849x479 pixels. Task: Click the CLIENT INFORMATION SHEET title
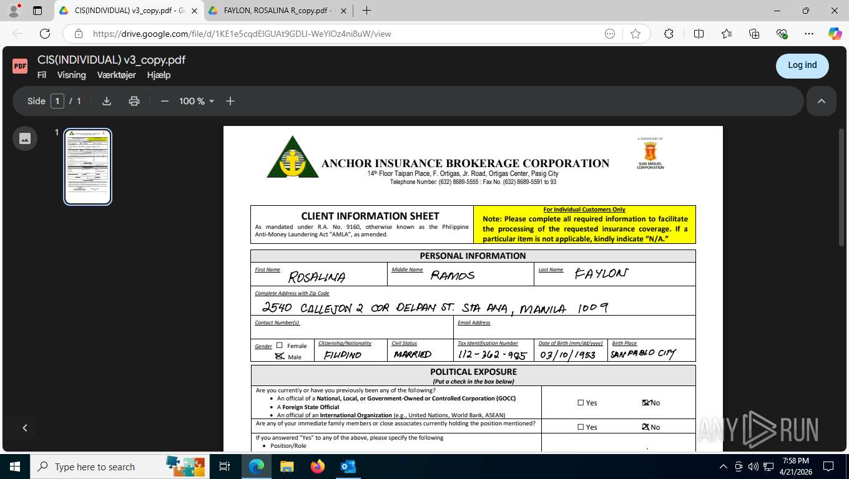tap(370, 216)
